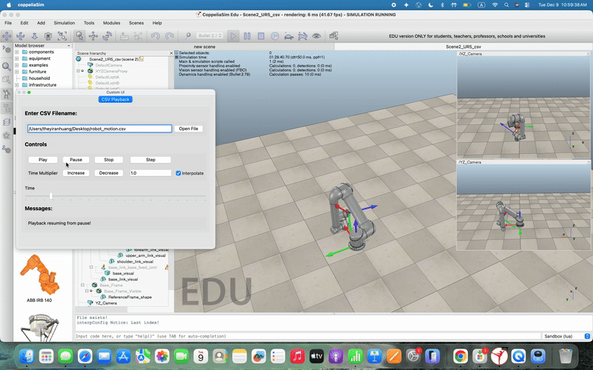Click the redo arrow

point(170,36)
